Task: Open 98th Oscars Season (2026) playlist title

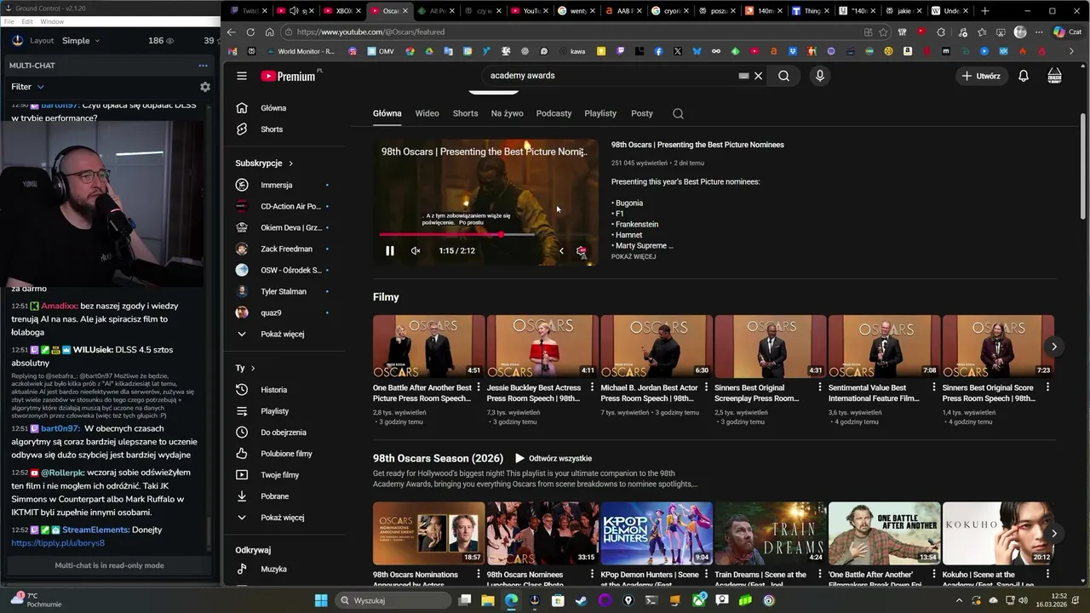Action: point(438,458)
